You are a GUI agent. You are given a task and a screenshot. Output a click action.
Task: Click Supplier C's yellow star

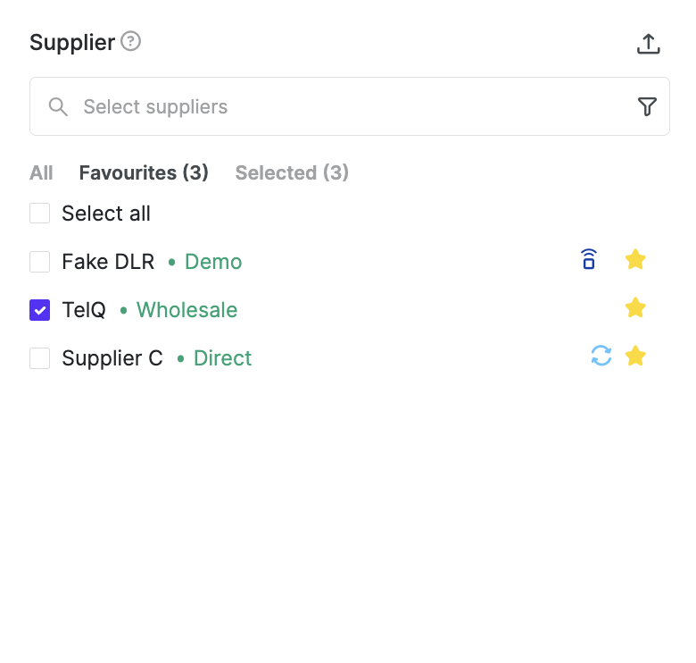635,356
